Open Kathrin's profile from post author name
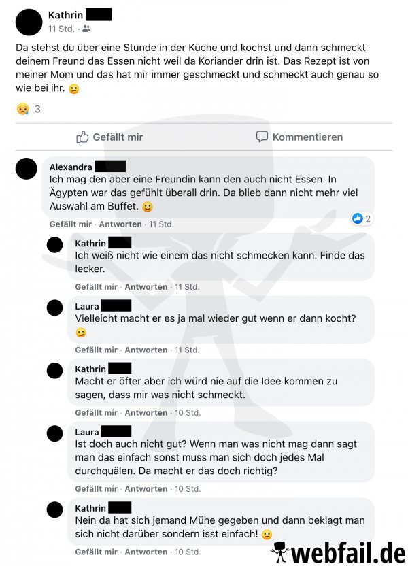 coord(65,15)
